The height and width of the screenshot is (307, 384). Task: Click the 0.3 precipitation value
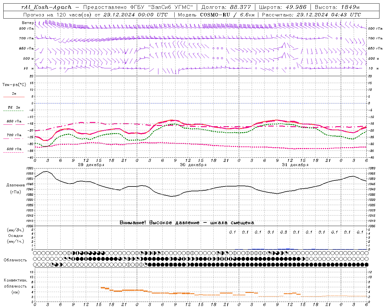point(283,232)
